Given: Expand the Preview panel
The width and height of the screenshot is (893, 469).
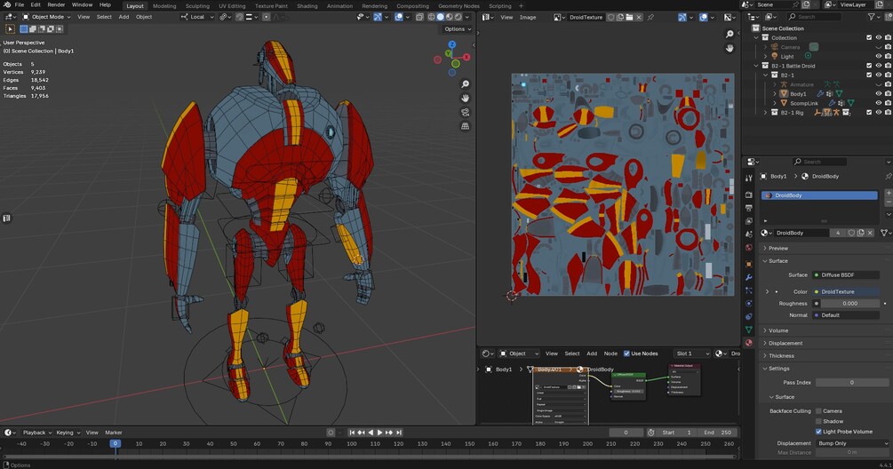Looking at the screenshot, I should point(778,248).
